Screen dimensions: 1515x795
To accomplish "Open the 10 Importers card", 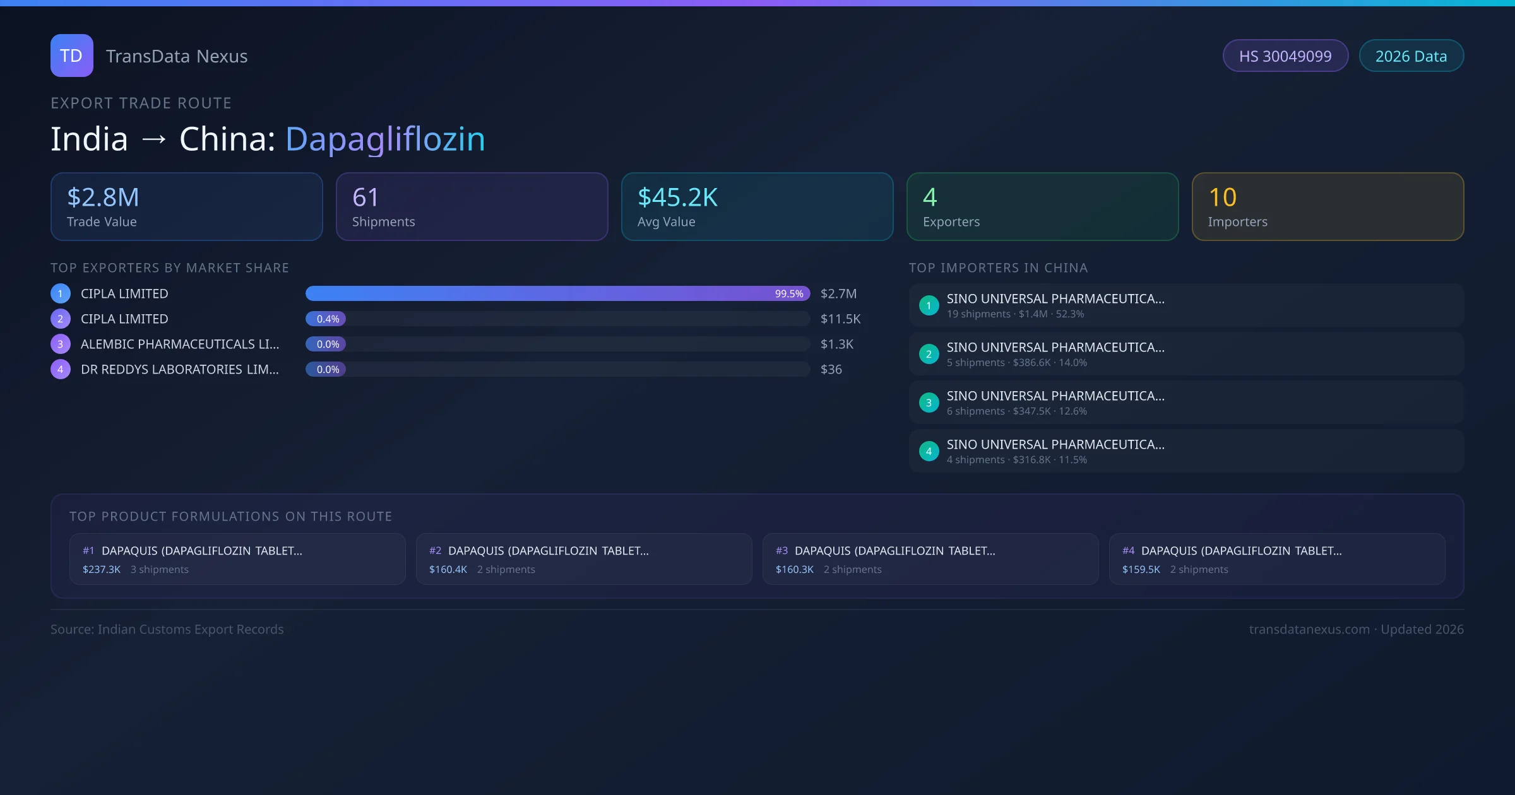I will tap(1328, 207).
